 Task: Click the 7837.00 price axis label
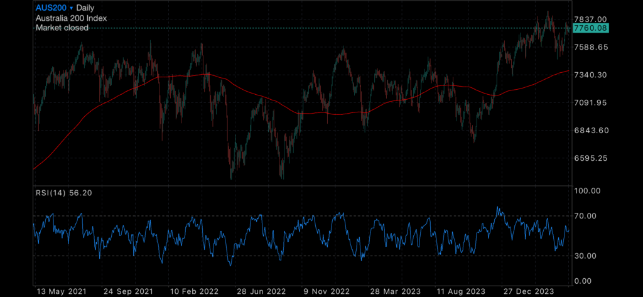(x=590, y=19)
